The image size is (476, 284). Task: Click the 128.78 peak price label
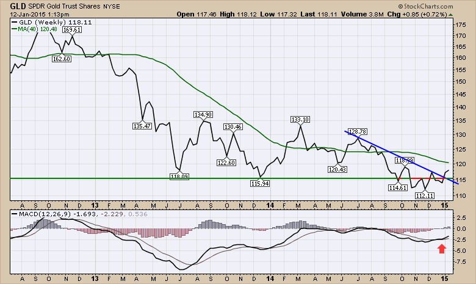point(358,131)
